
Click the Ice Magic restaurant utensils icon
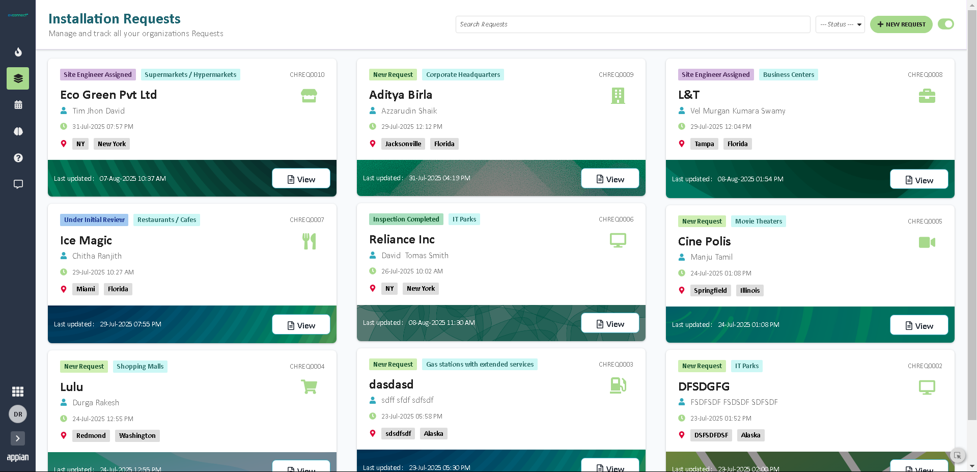(309, 241)
